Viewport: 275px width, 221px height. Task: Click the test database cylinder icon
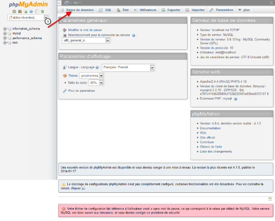(x=10, y=43)
